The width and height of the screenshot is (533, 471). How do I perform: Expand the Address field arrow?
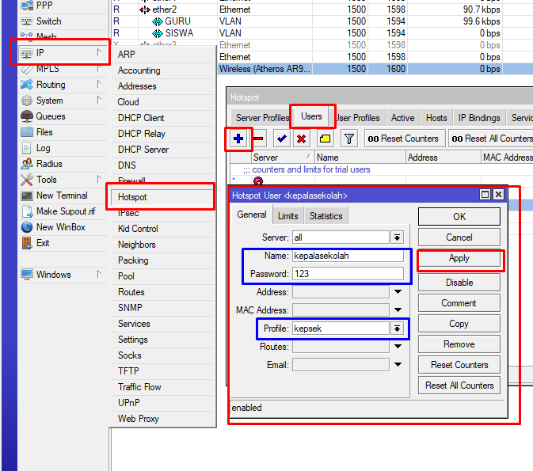398,292
